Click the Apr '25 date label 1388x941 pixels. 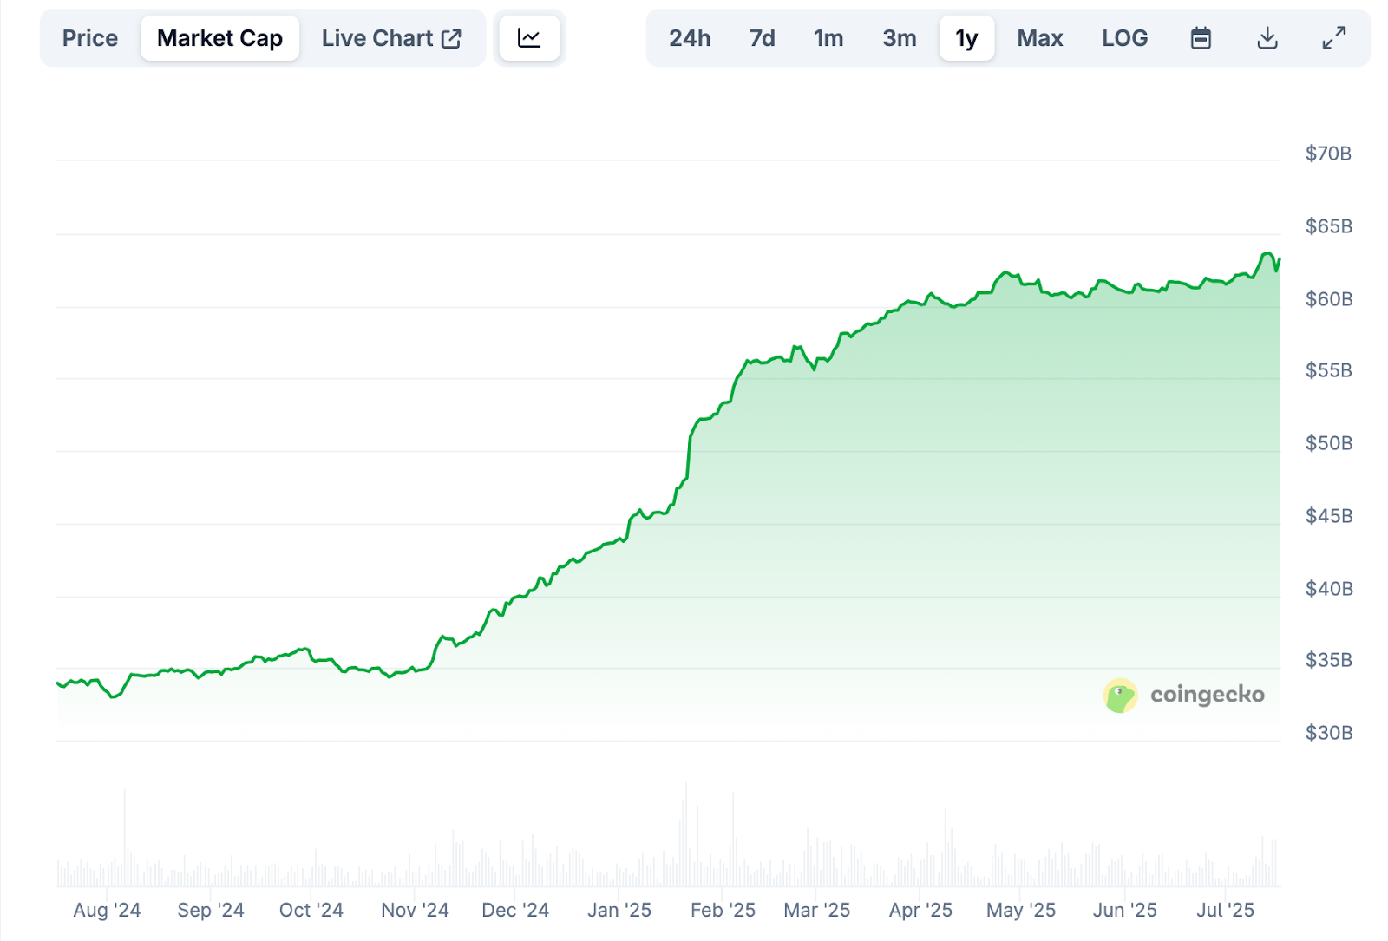pyautogui.click(x=920, y=910)
